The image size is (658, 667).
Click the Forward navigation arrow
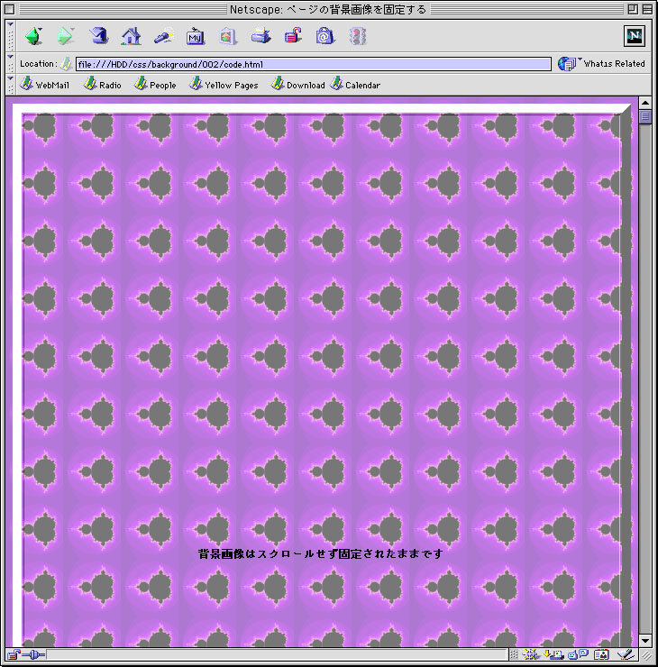point(66,36)
